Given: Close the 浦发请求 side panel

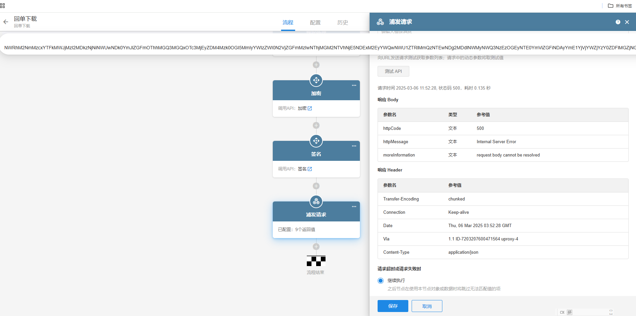Looking at the screenshot, I should click(x=627, y=22).
